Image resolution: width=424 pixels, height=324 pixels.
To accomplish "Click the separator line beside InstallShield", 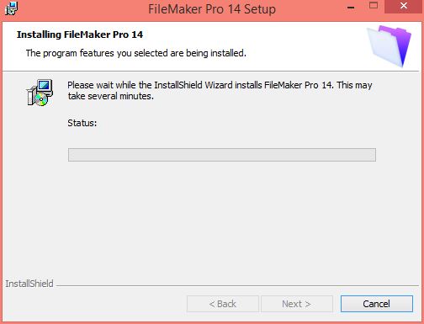I will click(x=237, y=286).
